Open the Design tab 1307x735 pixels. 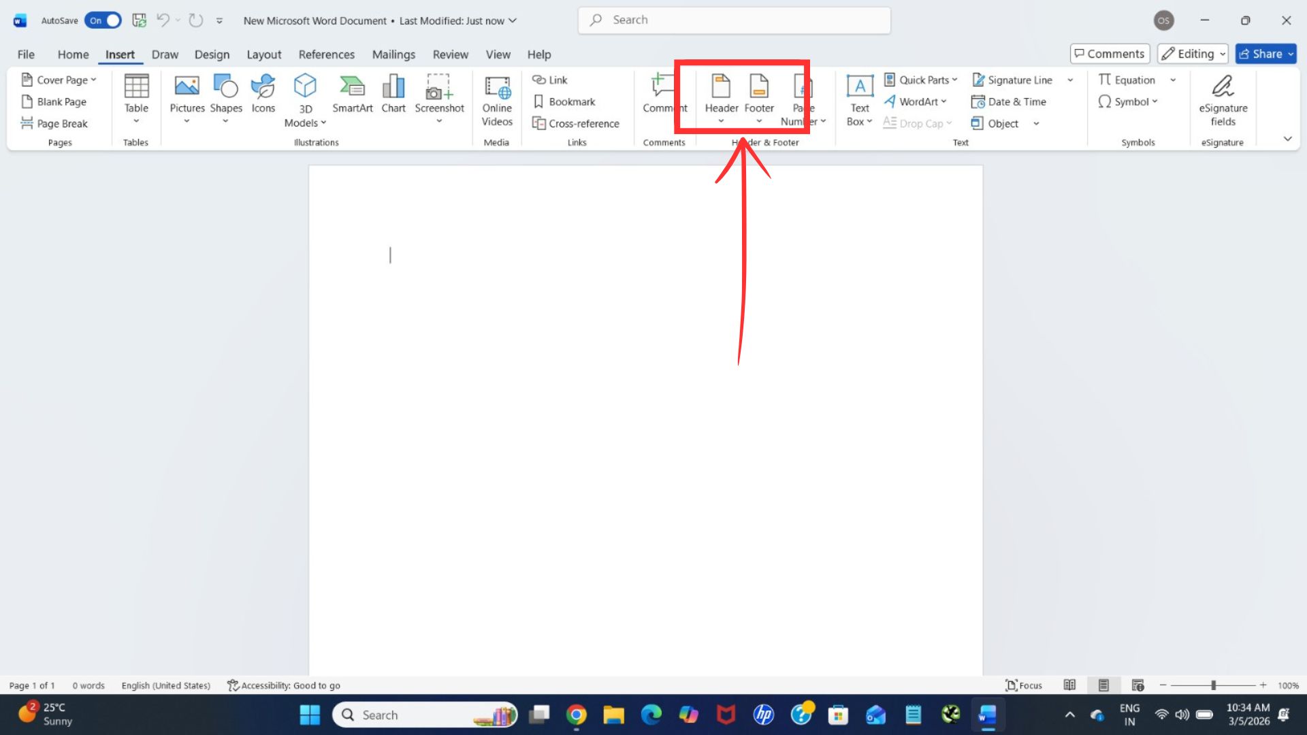click(212, 54)
